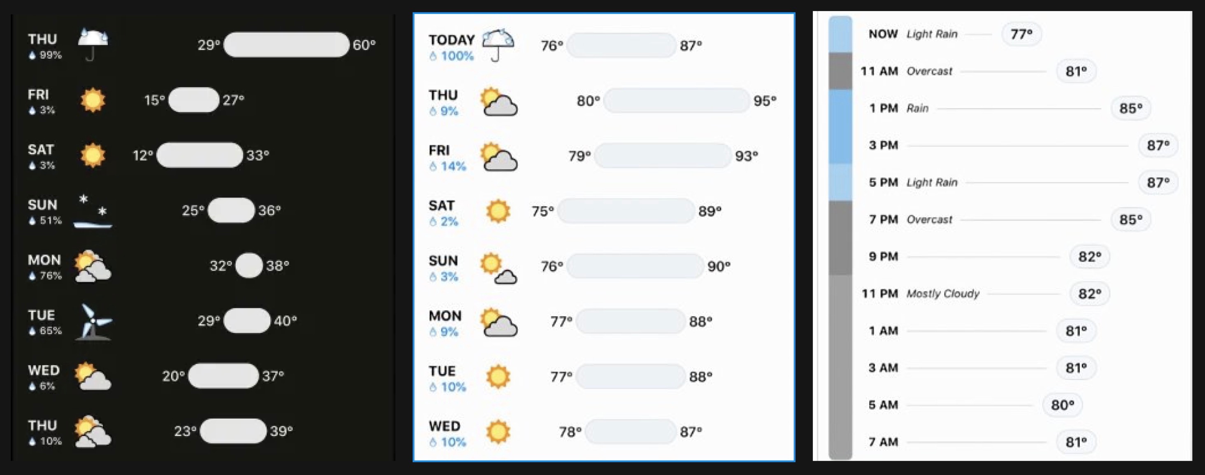Click the wind turbine icon for Tuesday 65%
This screenshot has height=475, width=1205.
(x=93, y=321)
